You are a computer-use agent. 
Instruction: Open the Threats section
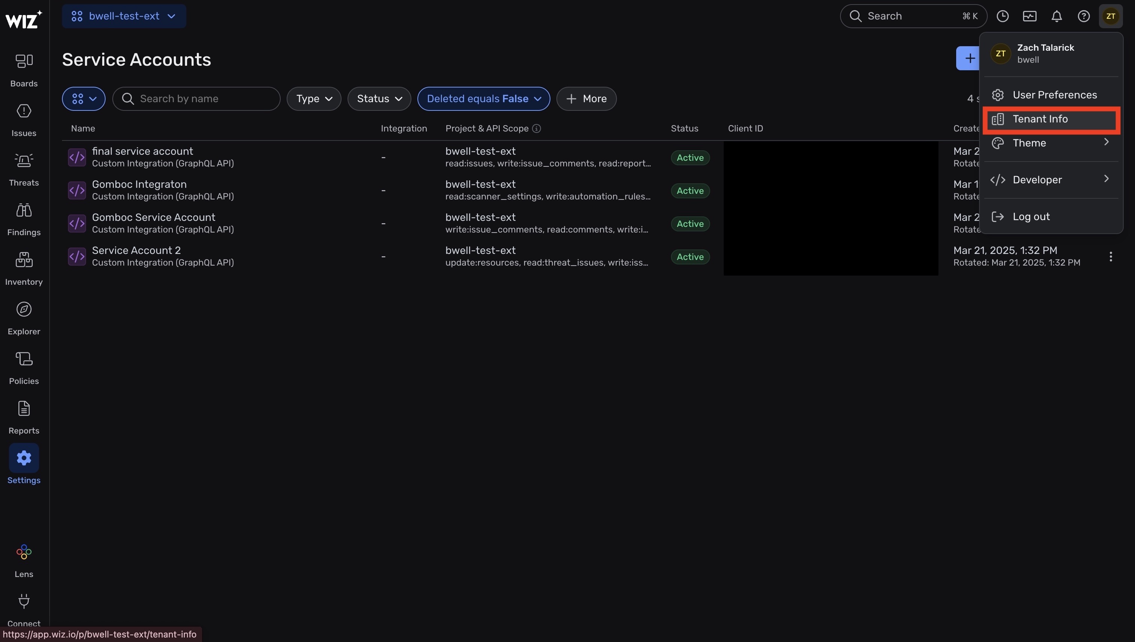pos(24,170)
